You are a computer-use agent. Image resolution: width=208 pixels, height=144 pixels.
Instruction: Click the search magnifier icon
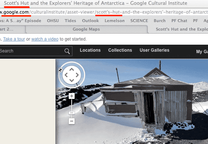pyautogui.click(x=67, y=51)
